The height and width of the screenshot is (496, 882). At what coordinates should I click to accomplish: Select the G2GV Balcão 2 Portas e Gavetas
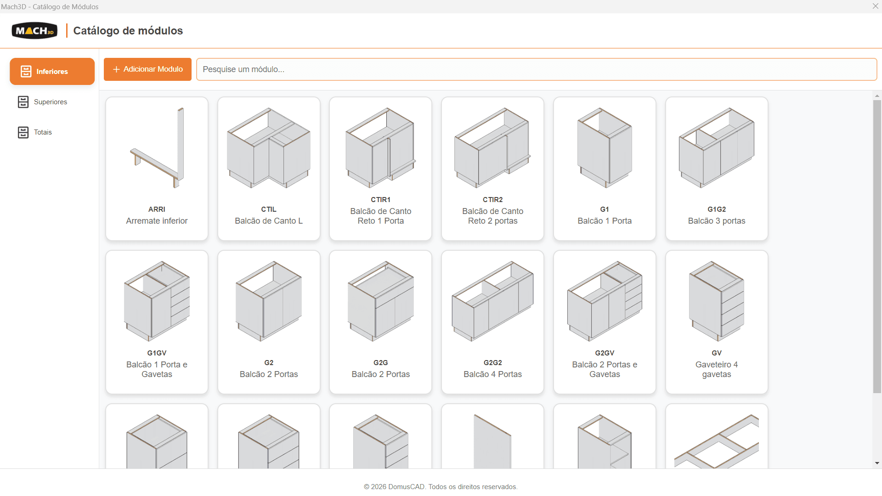(605, 322)
